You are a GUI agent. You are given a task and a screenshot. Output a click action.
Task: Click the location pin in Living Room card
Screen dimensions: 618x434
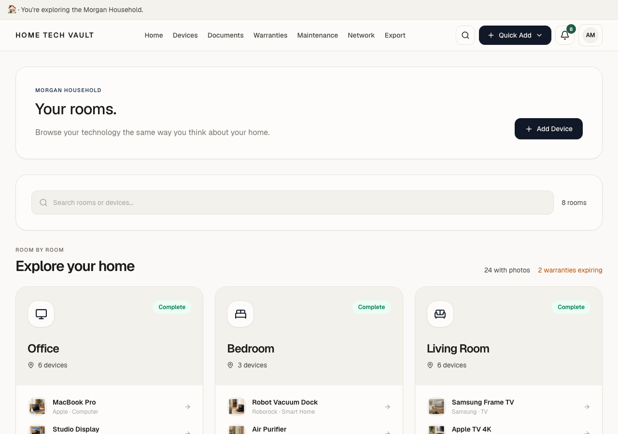[430, 365]
